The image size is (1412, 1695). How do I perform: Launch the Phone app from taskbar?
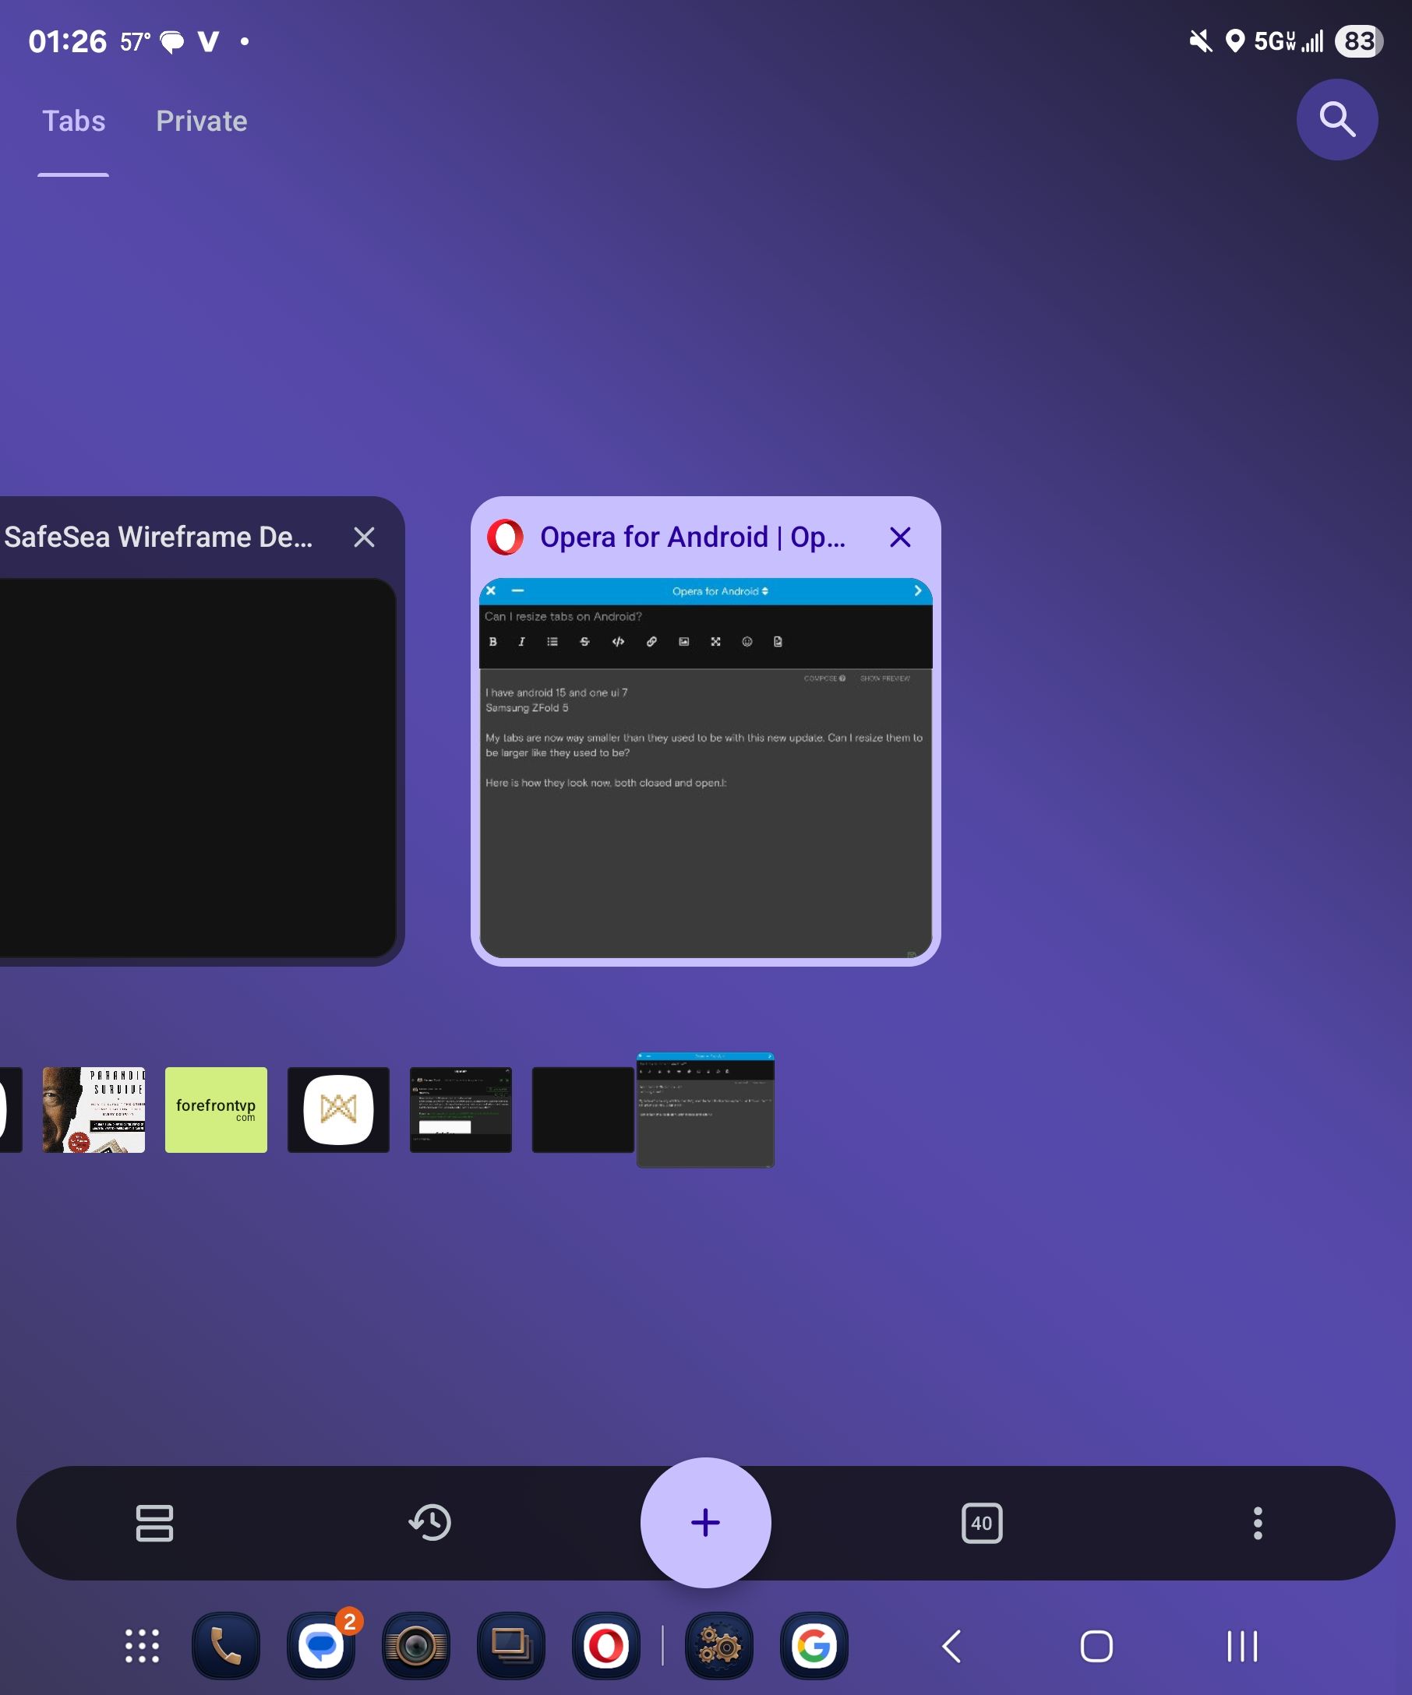[x=226, y=1645]
